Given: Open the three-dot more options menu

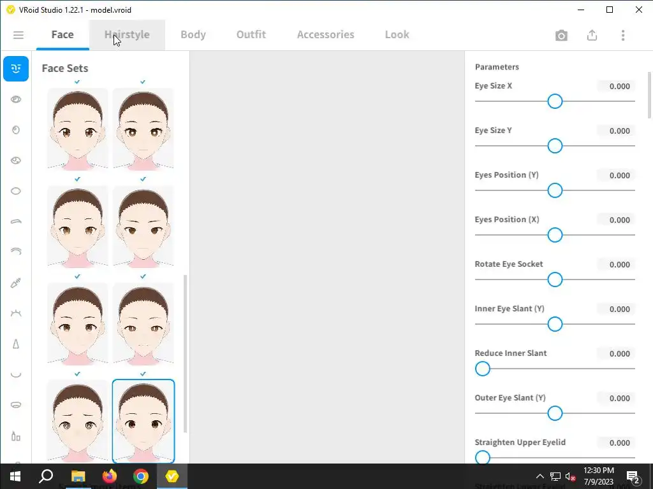Looking at the screenshot, I should (623, 36).
